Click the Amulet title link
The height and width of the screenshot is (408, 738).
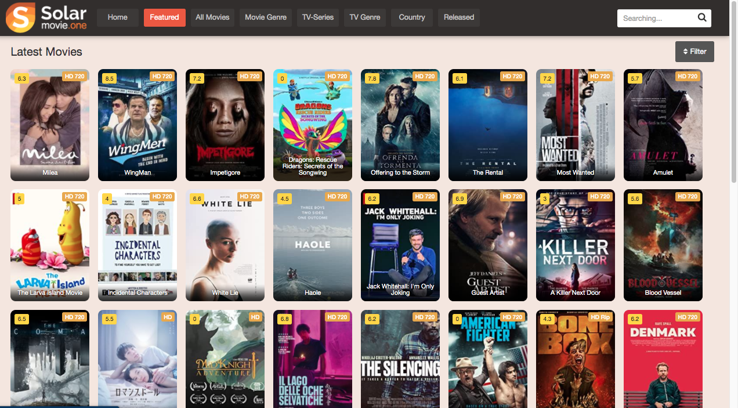663,172
